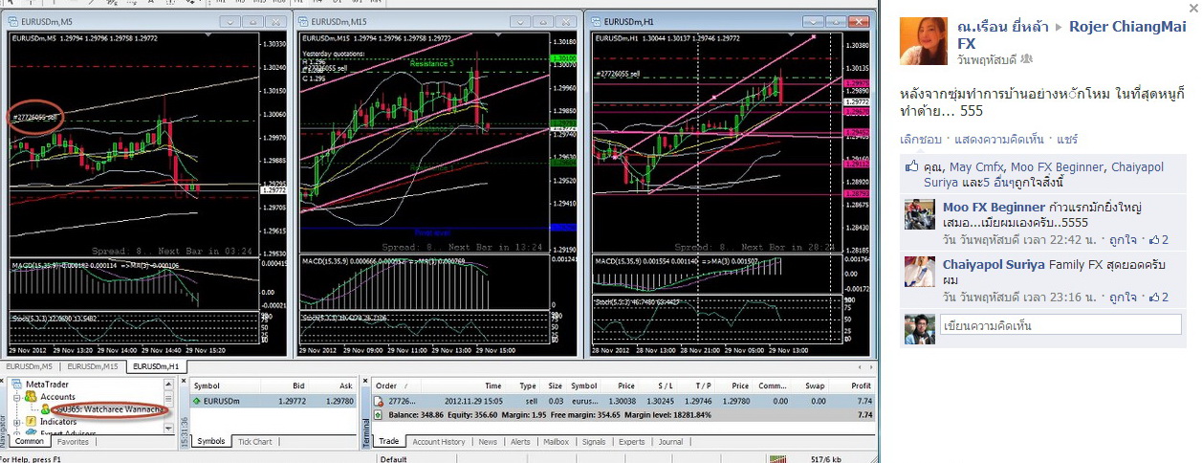
Task: Click the Indicators icon in Navigator tree
Action: [31, 422]
